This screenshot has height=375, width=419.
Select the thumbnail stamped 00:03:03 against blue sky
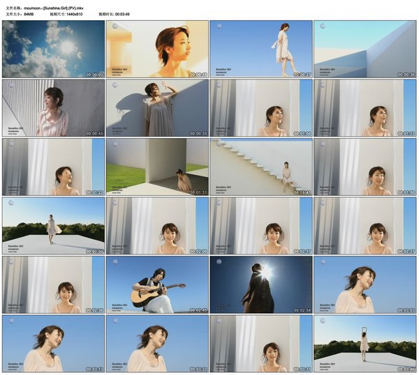click(x=365, y=285)
